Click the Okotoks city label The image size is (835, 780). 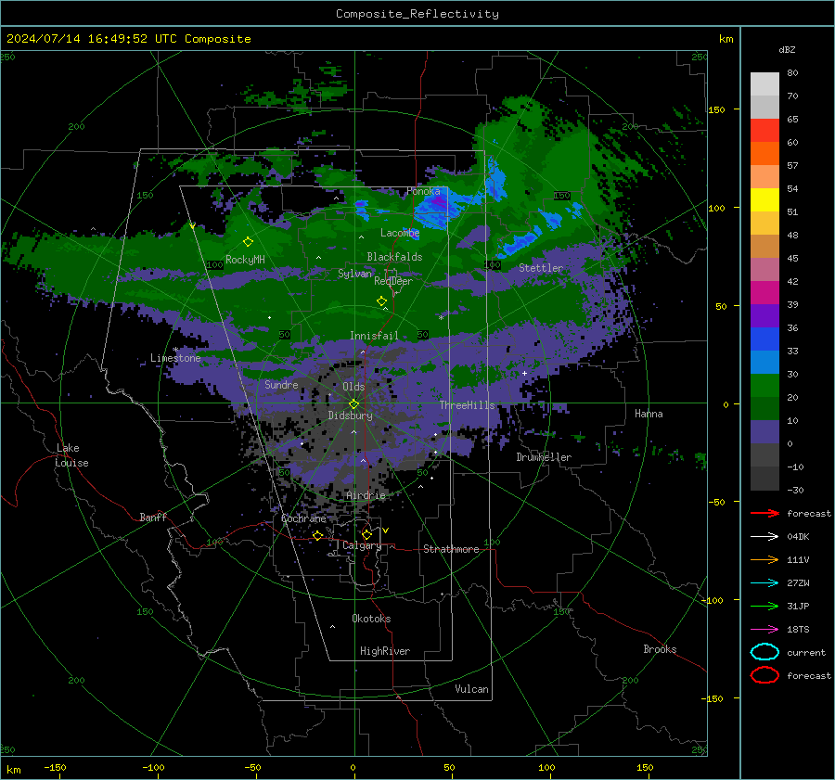coord(371,619)
